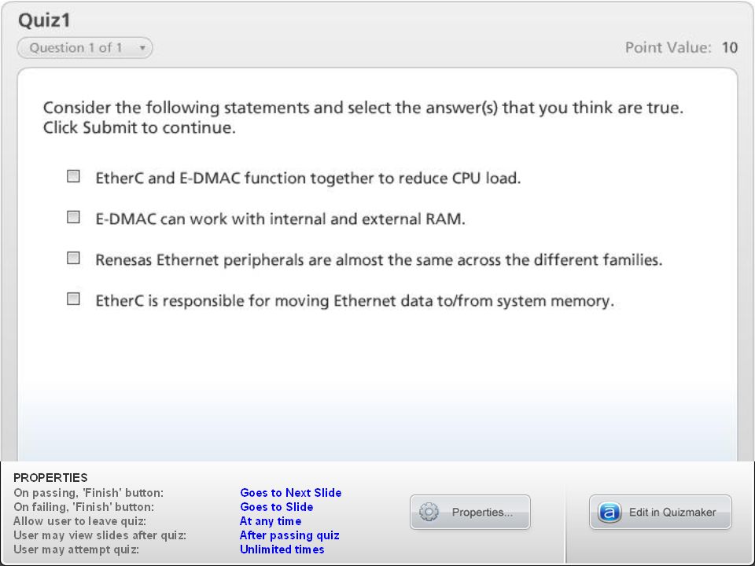Change the 'Goes to Slide' failing option
This screenshot has width=755, height=566.
click(276, 507)
